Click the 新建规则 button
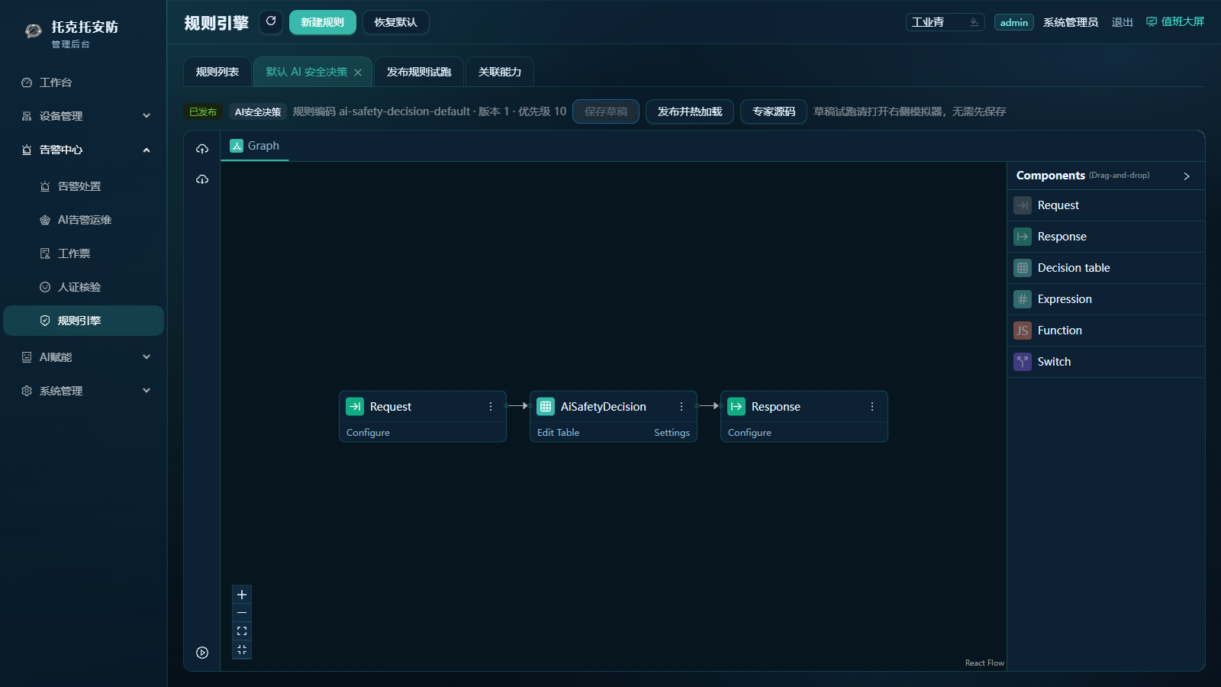Screen dimensions: 1221x687 (x=323, y=22)
